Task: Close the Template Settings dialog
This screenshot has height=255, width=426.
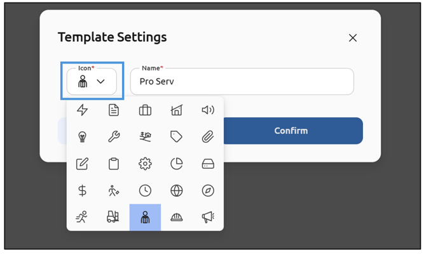Action: [x=353, y=38]
